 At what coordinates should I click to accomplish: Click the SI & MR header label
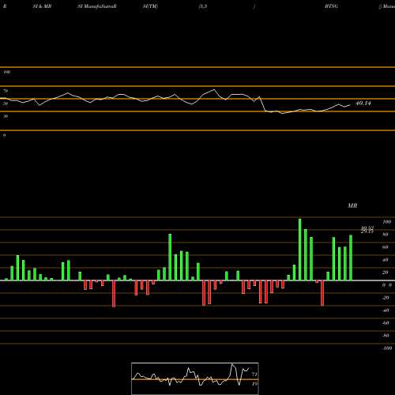tap(42, 6)
